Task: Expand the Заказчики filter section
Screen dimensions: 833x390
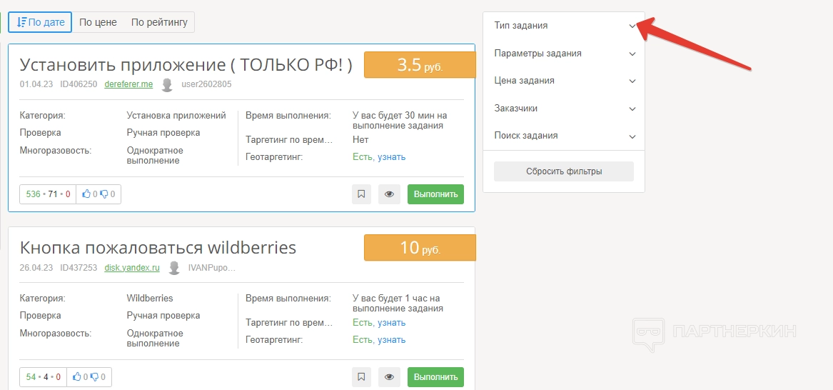Action: click(563, 109)
